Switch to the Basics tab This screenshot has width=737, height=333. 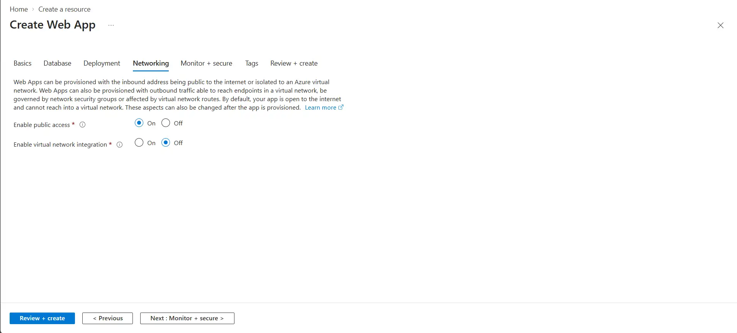(x=22, y=63)
